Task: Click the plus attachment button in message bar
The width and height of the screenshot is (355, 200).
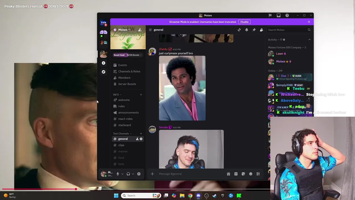Action: coord(152,174)
